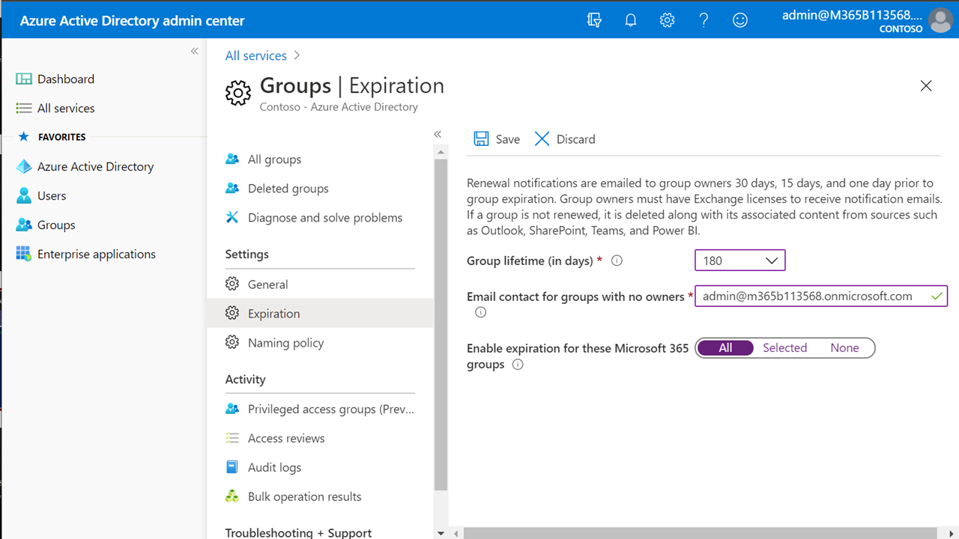Click the Users person icon
Viewport: 959px width, 539px height.
point(24,195)
